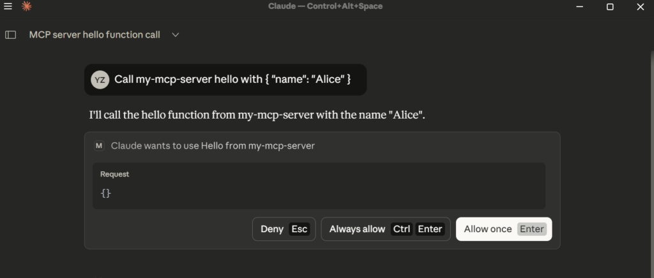Select the user message mentioning Alice
This screenshot has height=278, width=654.
click(x=232, y=80)
